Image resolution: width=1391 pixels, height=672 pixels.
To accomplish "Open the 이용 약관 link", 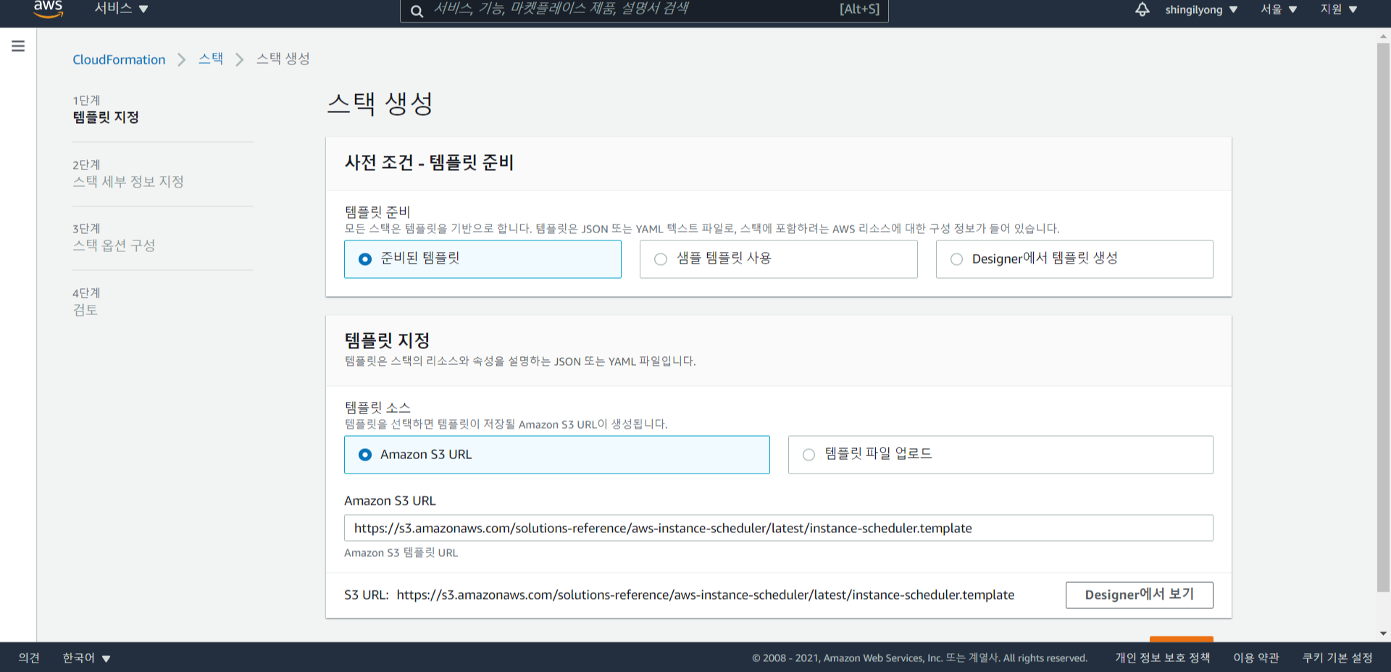I will pyautogui.click(x=1256, y=658).
